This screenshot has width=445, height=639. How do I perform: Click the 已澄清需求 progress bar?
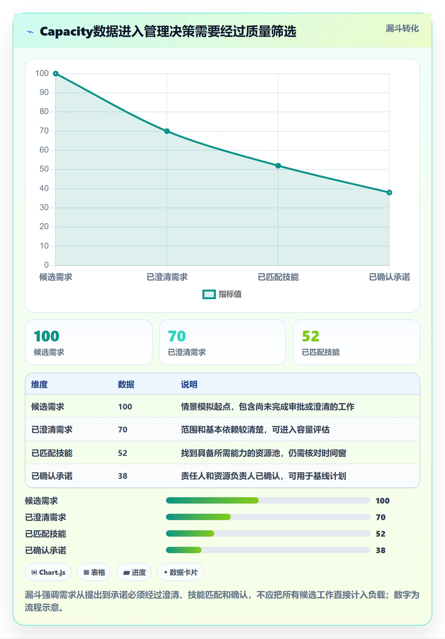[268, 517]
